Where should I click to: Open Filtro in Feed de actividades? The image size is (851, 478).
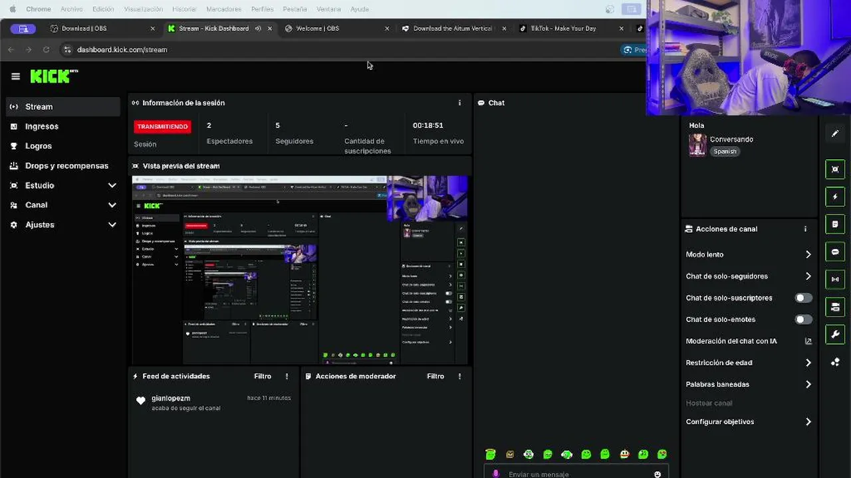coord(263,376)
